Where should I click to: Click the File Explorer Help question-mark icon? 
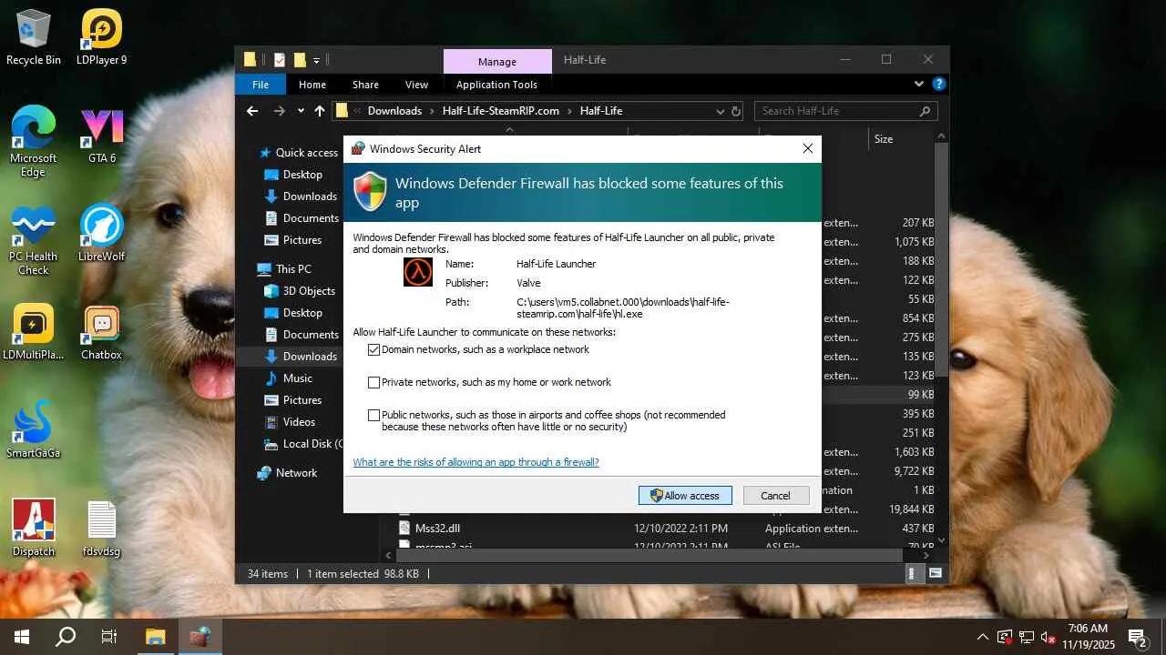click(x=938, y=84)
